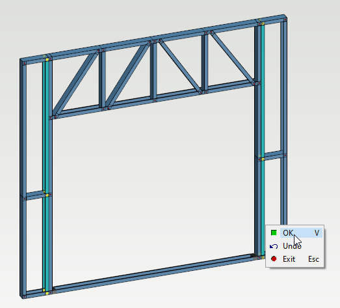Click the red circle Exit icon
The image size is (340, 308).
click(274, 259)
